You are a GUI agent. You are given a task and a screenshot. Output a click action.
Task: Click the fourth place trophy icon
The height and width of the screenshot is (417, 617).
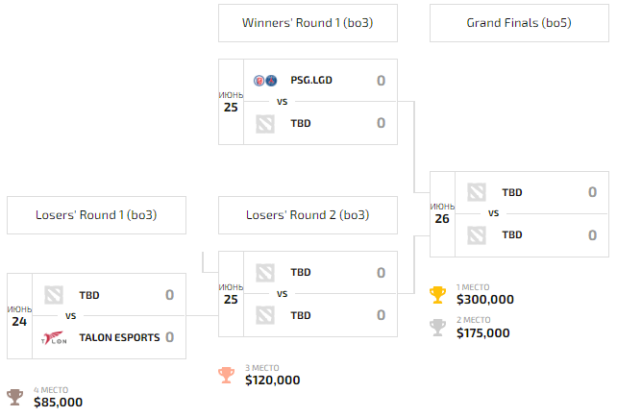15,398
